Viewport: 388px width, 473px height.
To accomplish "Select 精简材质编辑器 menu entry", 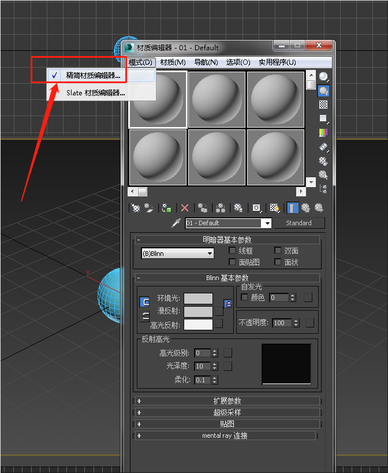I will tap(101, 76).
